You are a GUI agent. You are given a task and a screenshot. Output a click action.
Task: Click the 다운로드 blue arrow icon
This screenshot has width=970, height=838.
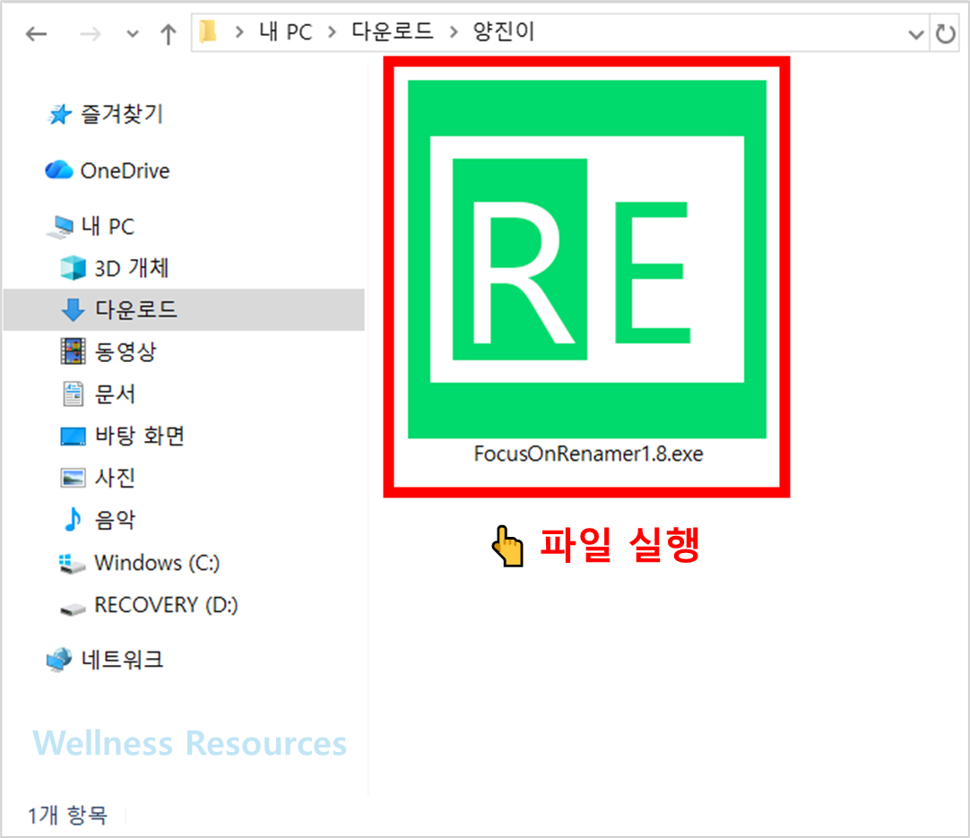(x=73, y=309)
